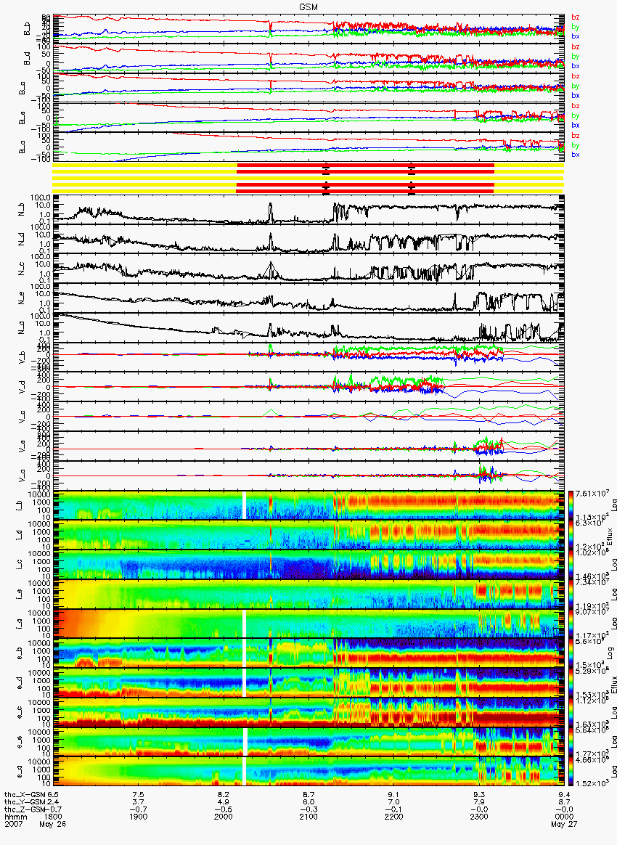617x845 pixels.
Task: Click the V_d velocity axis label
Action: (x=23, y=388)
